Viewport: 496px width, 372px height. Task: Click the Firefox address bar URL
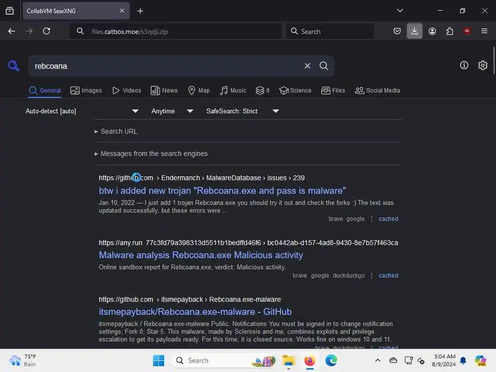(x=175, y=31)
